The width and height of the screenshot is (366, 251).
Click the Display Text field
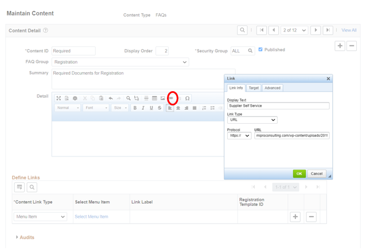[x=278, y=106]
